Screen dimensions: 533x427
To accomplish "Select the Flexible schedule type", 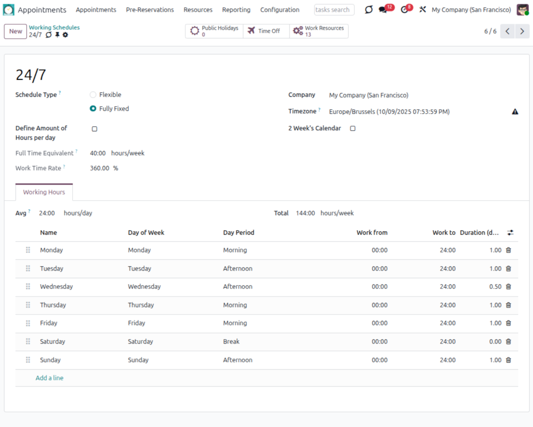I will pyautogui.click(x=93, y=95).
